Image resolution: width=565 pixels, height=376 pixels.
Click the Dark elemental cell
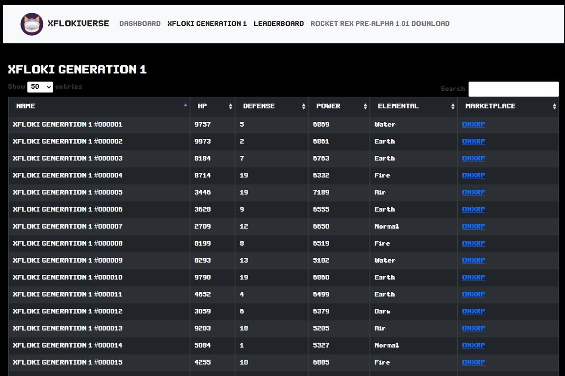[382, 311]
